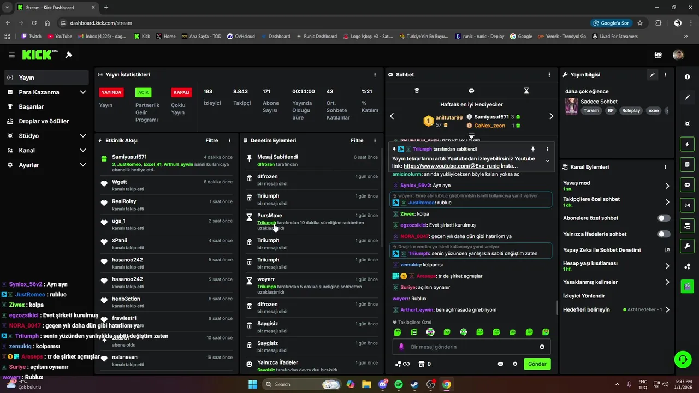
Task: Click the chat bubble icon in right rail
Action: (x=688, y=185)
